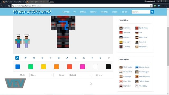The image size is (169, 95).
Task: Open the Spiderman skin thumbnail
Action: [137, 28]
